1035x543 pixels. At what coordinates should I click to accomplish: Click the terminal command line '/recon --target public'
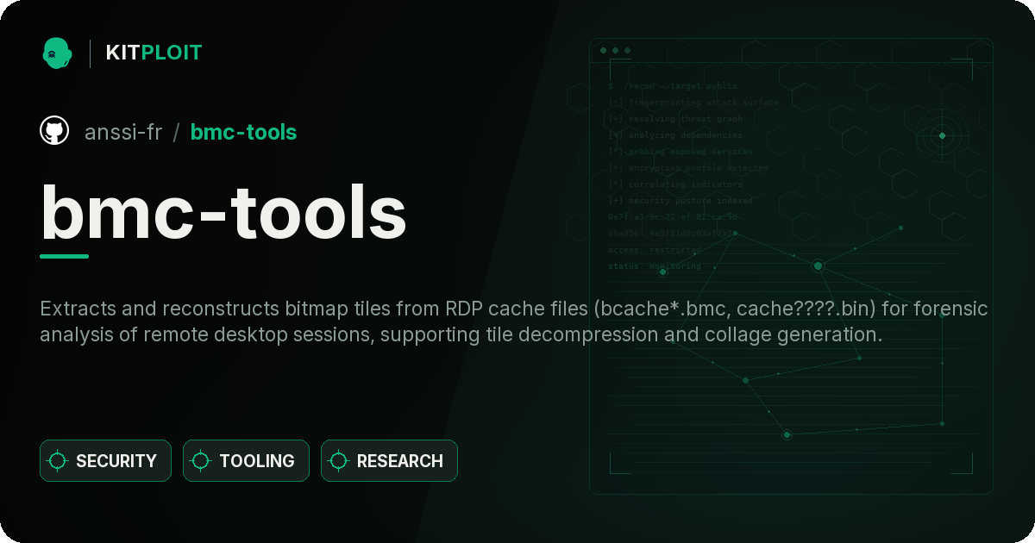click(x=674, y=86)
